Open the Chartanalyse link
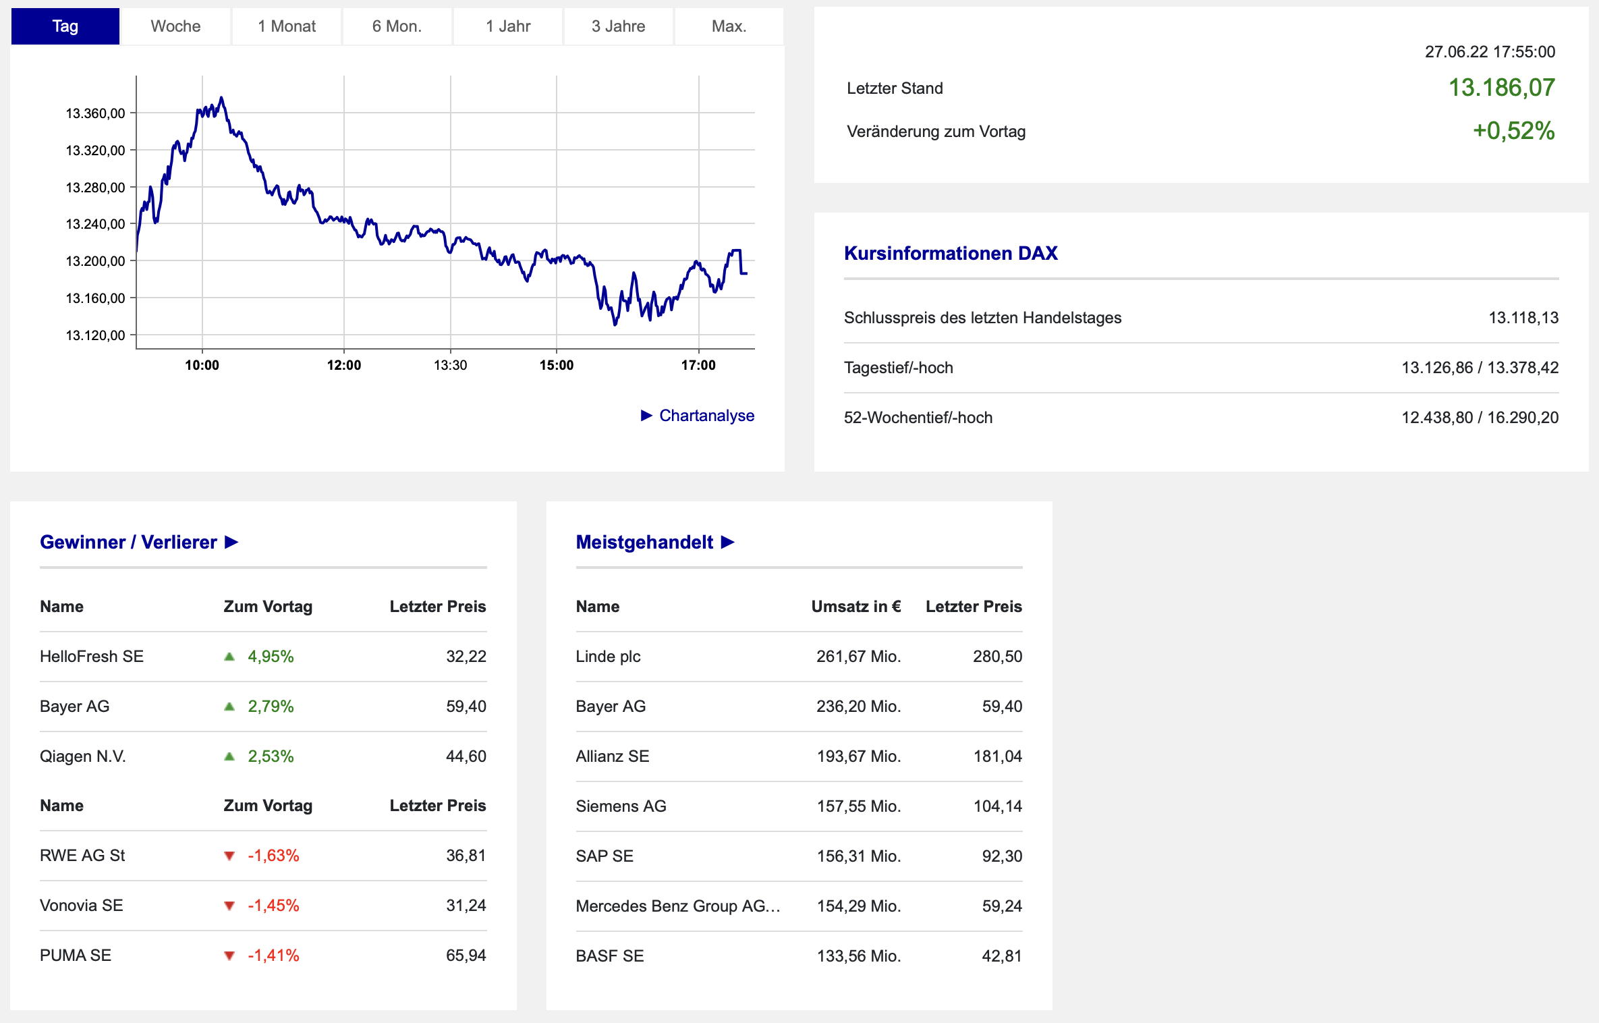Viewport: 1599px width, 1023px height. tap(706, 415)
